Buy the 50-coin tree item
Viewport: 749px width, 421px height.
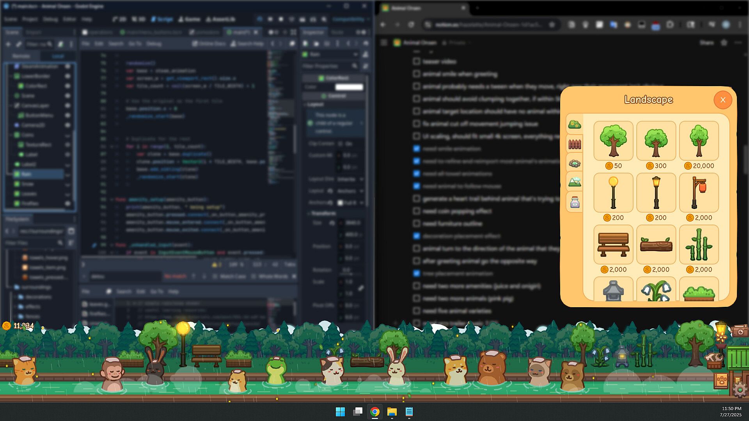point(613,141)
